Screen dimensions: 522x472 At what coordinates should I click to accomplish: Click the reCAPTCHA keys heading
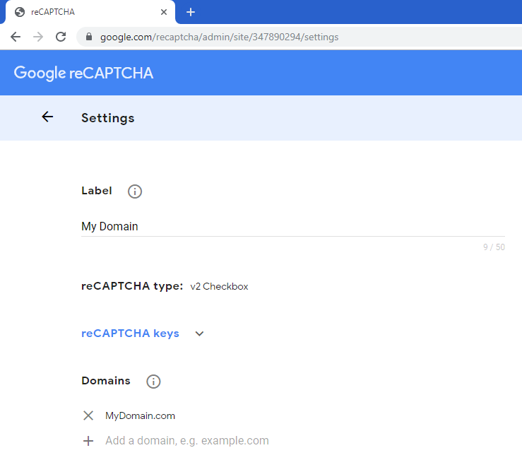tap(130, 334)
